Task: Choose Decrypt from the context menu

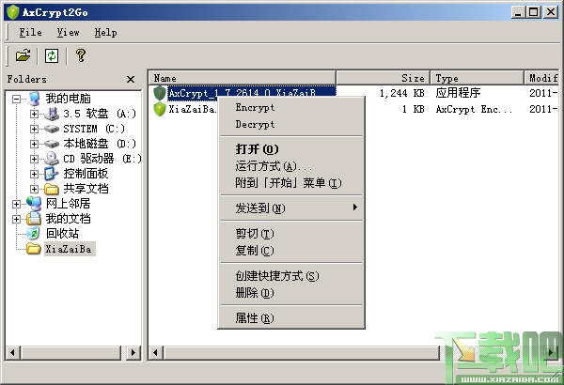Action: [x=291, y=124]
